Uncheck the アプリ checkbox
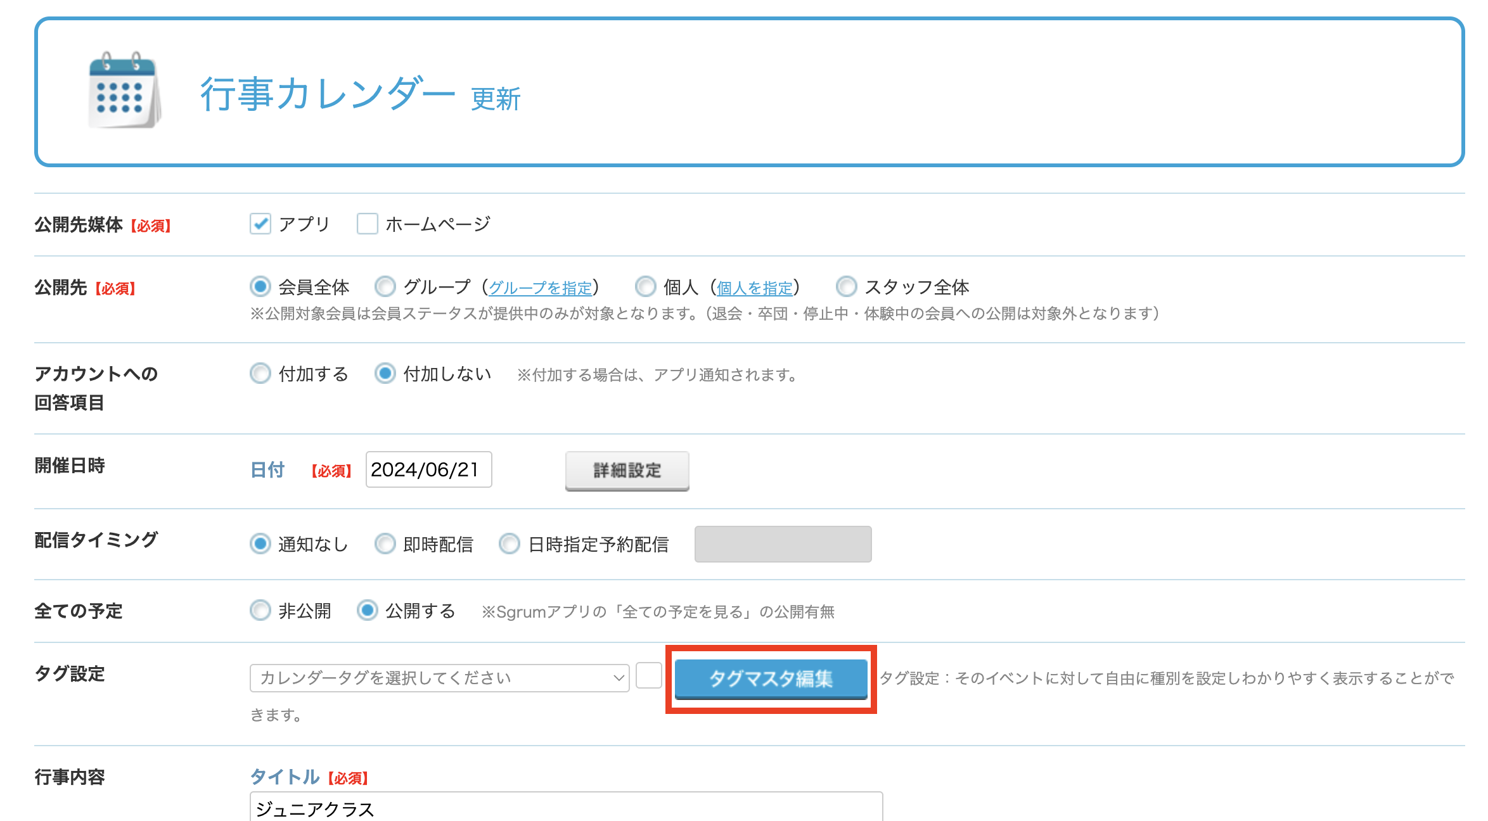This screenshot has height=821, width=1488. 260,224
